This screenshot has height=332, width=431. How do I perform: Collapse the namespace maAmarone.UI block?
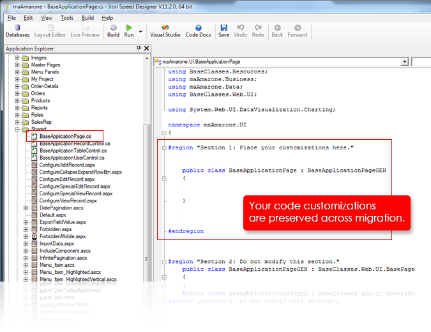click(x=164, y=133)
